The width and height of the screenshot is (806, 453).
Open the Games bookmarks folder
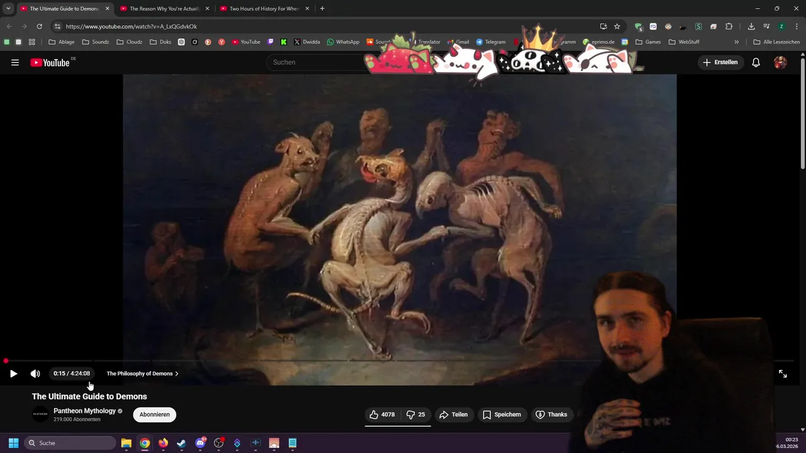point(649,42)
